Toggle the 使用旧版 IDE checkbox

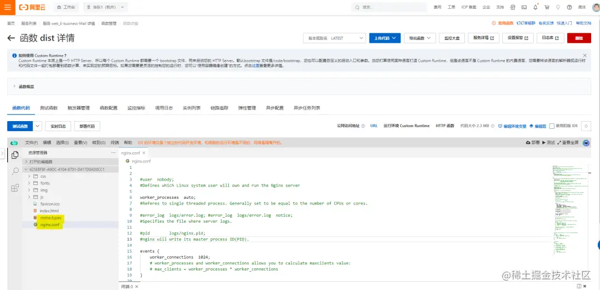pos(552,126)
